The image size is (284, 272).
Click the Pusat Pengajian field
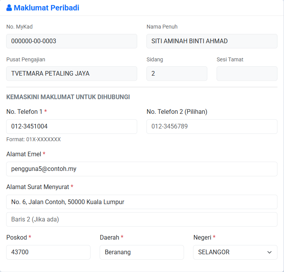pyautogui.click(x=72, y=73)
